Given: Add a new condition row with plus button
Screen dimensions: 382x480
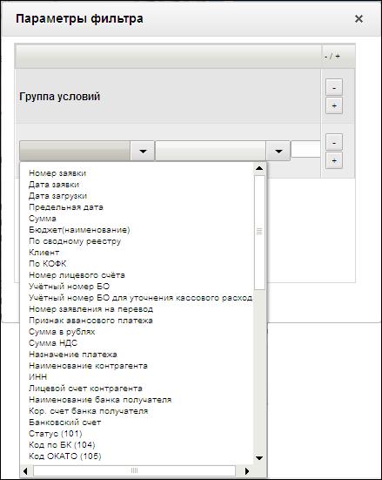Looking at the screenshot, I should coord(334,160).
